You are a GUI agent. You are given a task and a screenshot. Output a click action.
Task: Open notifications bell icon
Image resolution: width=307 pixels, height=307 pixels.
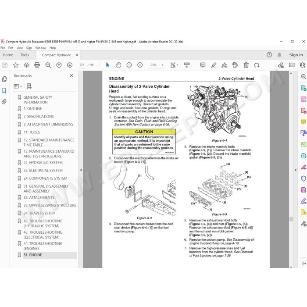279,55
